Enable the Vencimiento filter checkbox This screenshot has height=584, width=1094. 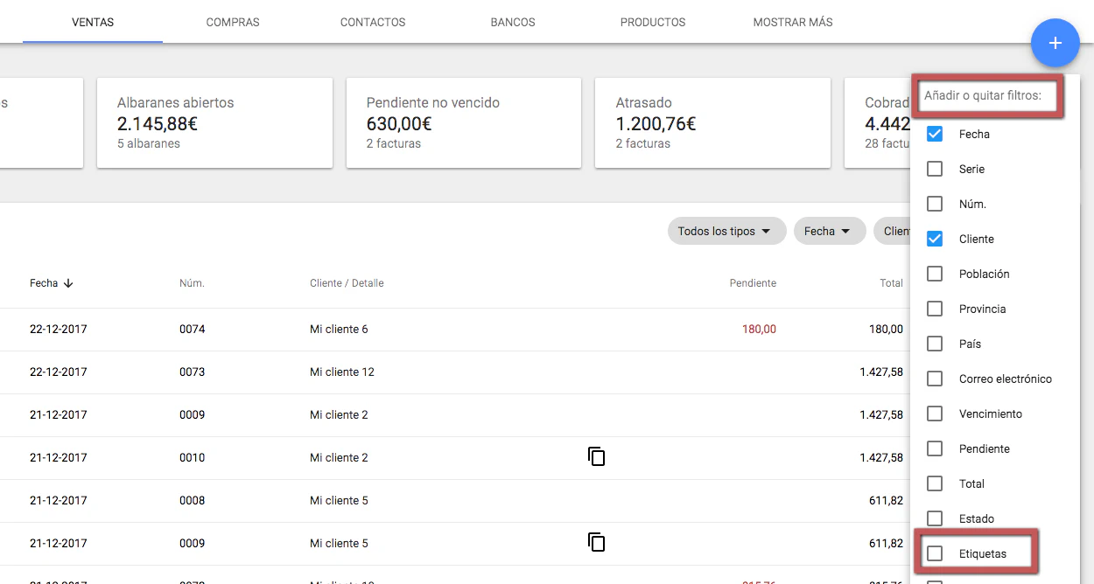(935, 414)
